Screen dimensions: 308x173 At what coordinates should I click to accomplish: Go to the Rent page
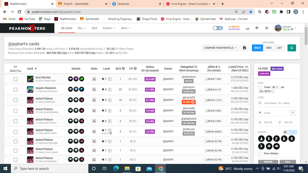[x=95, y=28]
